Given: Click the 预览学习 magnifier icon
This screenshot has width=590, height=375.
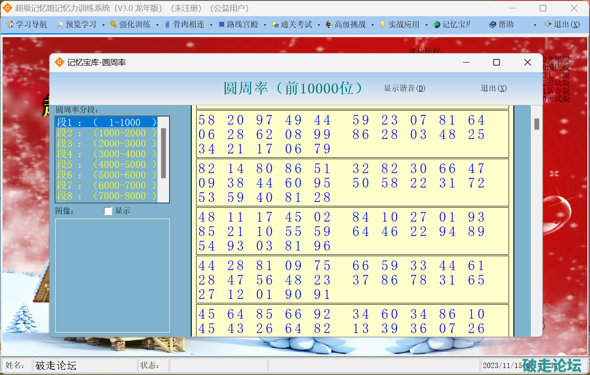Looking at the screenshot, I should click(60, 25).
